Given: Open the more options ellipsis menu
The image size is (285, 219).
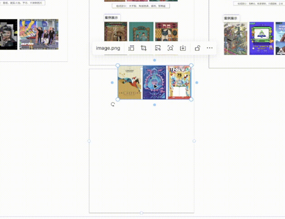Looking at the screenshot, I should [x=209, y=48].
